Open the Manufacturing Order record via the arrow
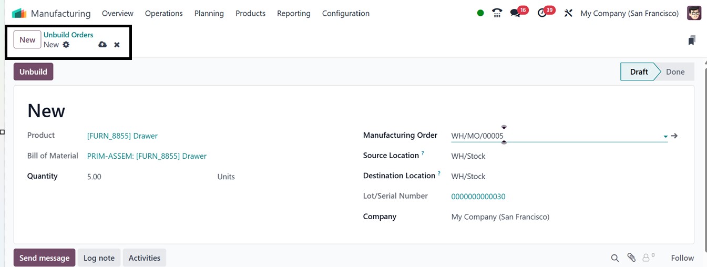The width and height of the screenshot is (707, 267). (674, 136)
